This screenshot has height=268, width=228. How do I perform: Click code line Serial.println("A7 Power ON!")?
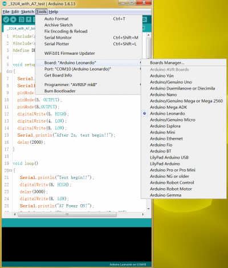pos(57,206)
